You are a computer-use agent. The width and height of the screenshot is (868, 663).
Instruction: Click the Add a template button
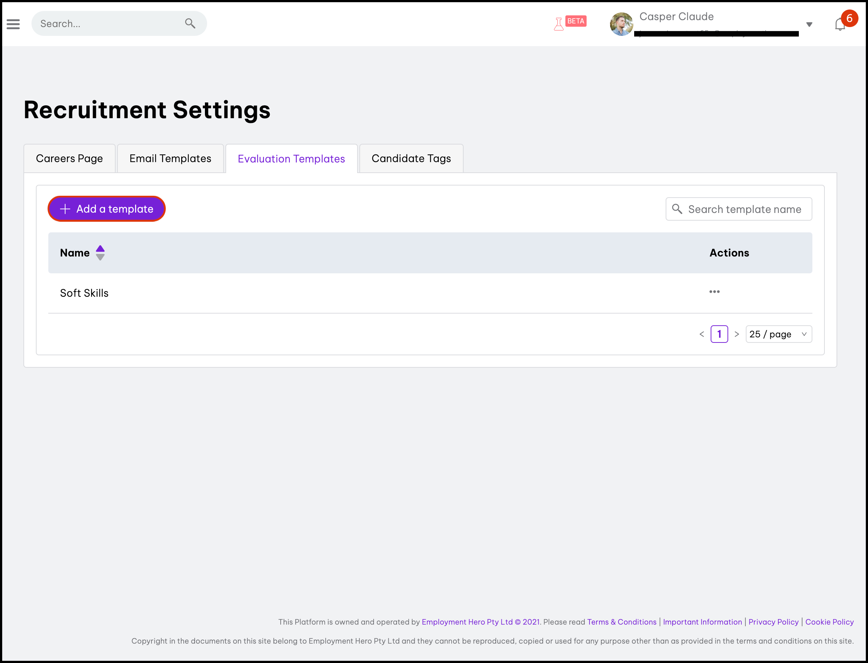106,209
